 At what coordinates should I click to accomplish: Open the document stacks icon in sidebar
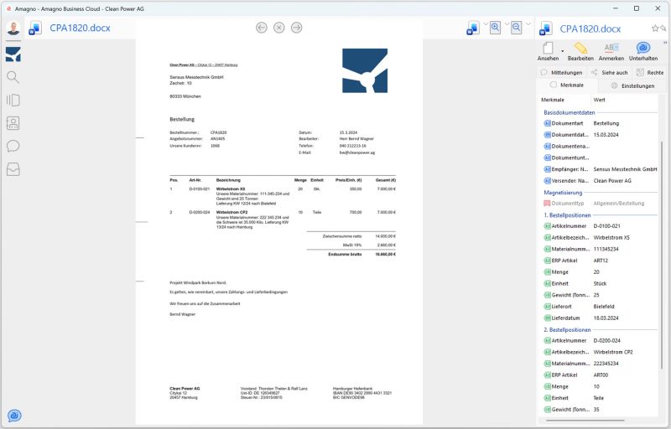[x=13, y=100]
